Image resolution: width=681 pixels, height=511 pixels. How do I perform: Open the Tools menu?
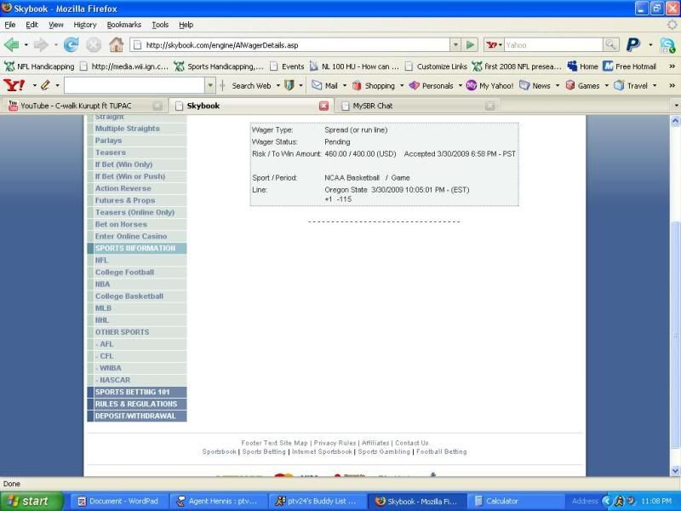coord(160,25)
